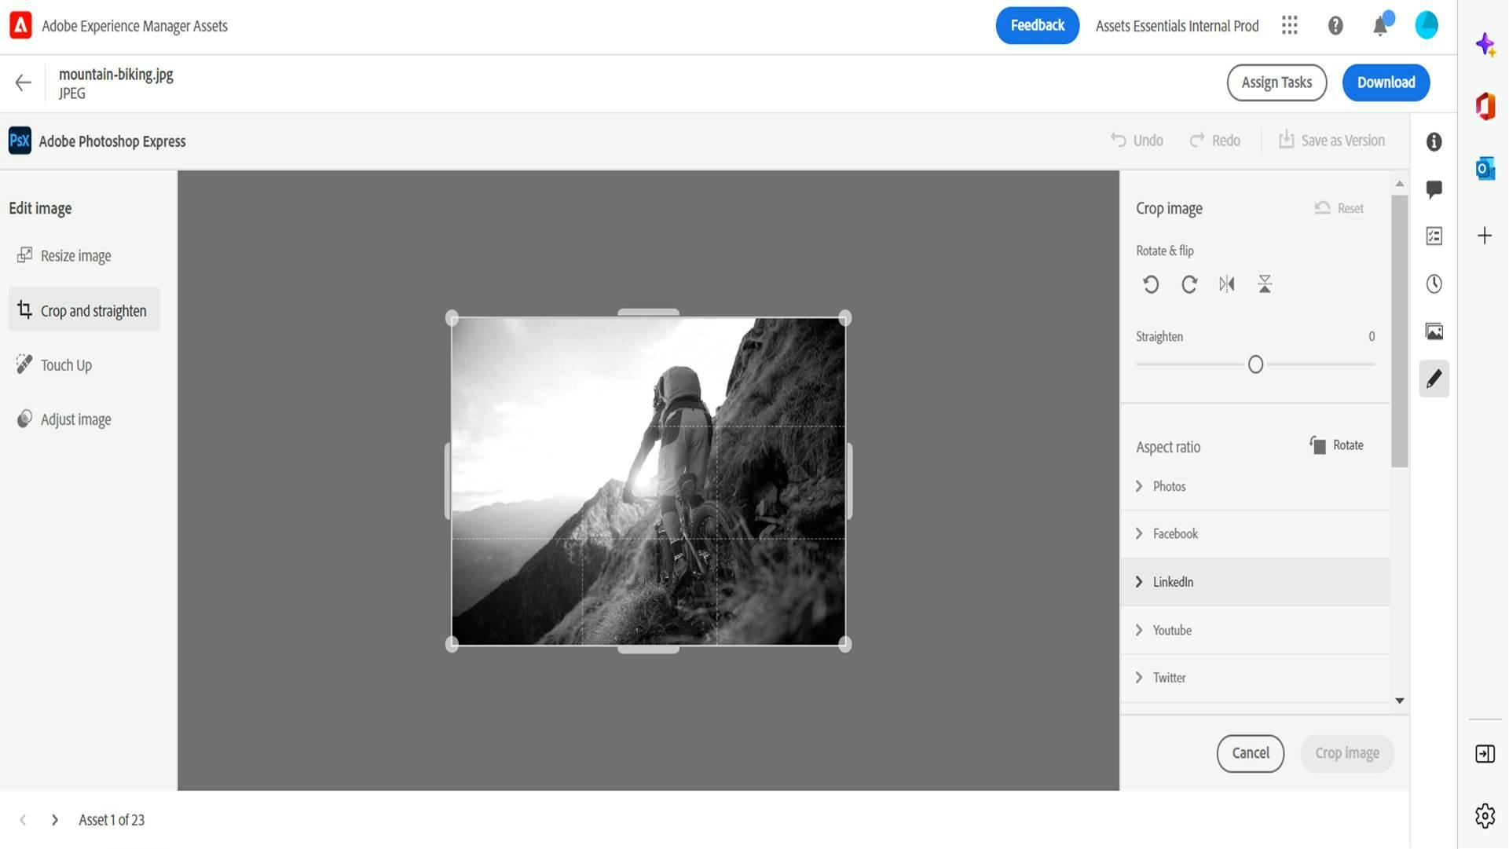
Task: Rotate image counterclockwise icon
Action: [x=1151, y=284]
